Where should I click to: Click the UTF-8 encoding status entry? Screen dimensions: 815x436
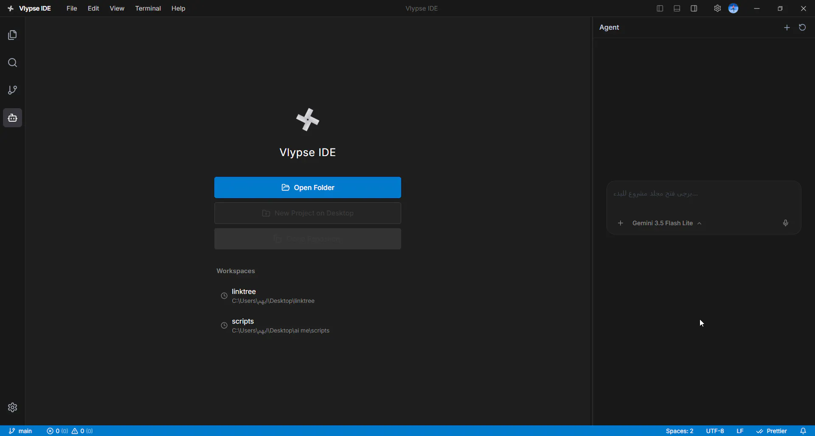tap(715, 431)
